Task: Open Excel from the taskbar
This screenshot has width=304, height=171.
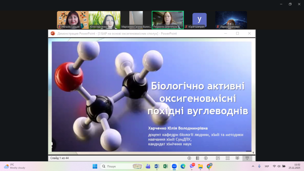Action: coord(165,166)
